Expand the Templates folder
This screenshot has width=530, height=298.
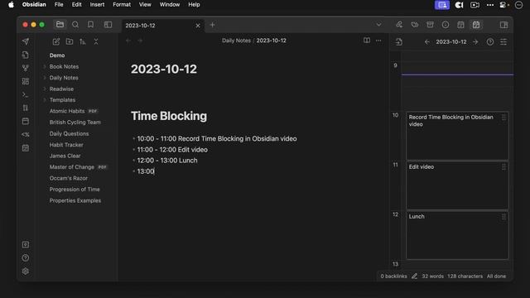(x=45, y=100)
